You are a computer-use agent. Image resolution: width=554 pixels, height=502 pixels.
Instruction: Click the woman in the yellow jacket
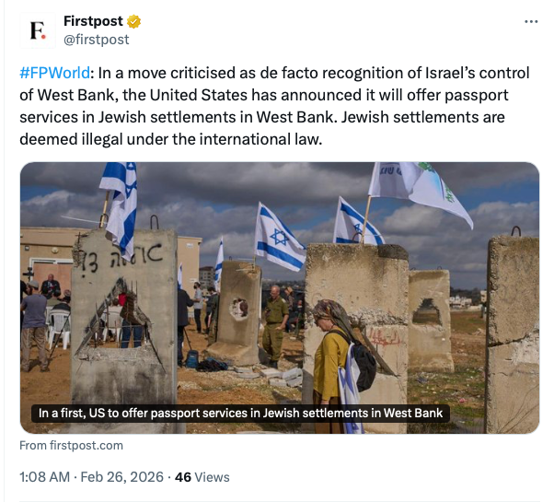coord(331,359)
